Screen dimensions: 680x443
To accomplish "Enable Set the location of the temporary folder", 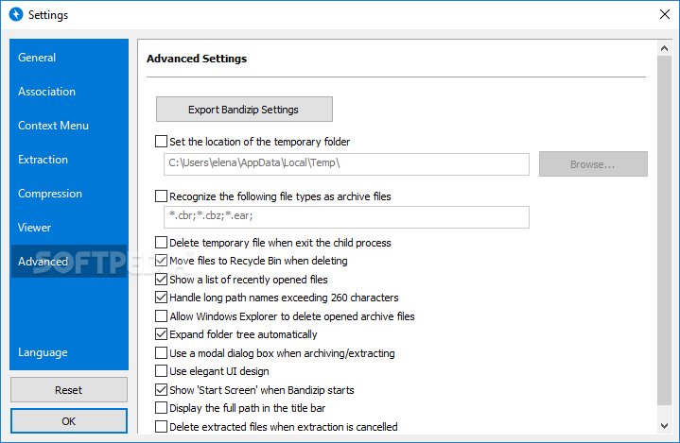I will (x=162, y=142).
